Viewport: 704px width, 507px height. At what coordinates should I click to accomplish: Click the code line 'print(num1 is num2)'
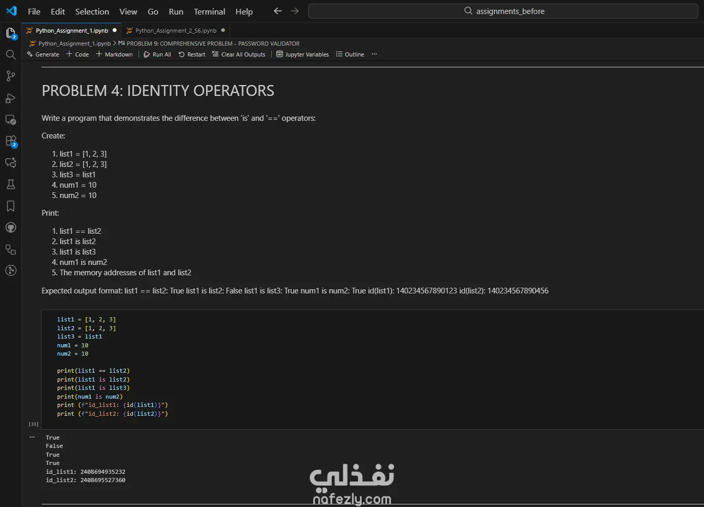point(90,397)
